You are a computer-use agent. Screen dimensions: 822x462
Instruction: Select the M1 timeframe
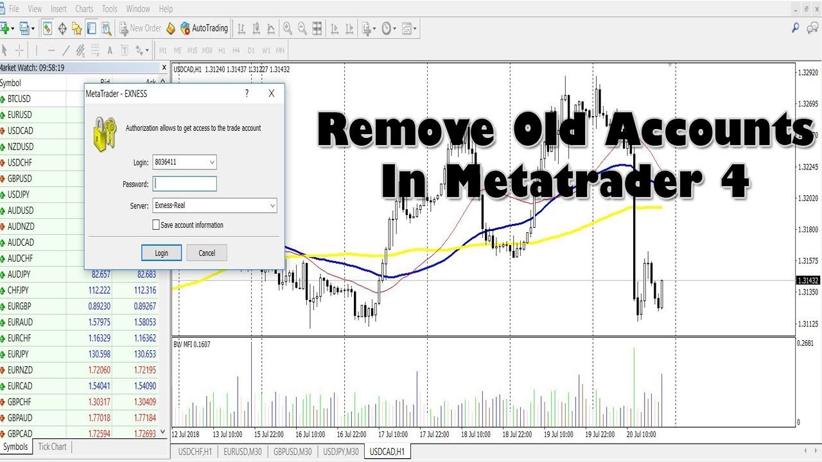click(163, 50)
